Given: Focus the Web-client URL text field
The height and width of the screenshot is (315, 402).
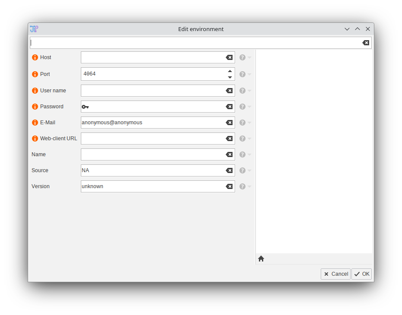Looking at the screenshot, I should click(x=152, y=139).
